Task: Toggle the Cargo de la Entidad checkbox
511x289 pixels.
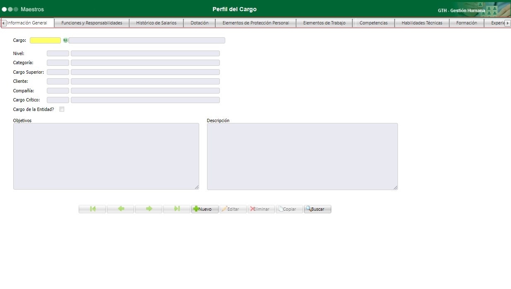Action: click(x=62, y=109)
